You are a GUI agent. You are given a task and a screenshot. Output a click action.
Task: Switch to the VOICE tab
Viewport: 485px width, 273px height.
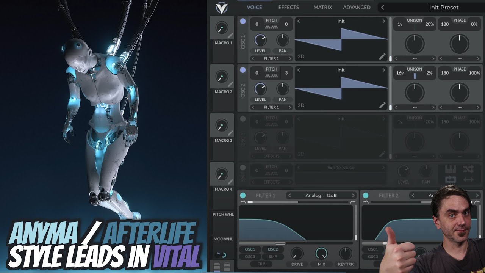254,7
